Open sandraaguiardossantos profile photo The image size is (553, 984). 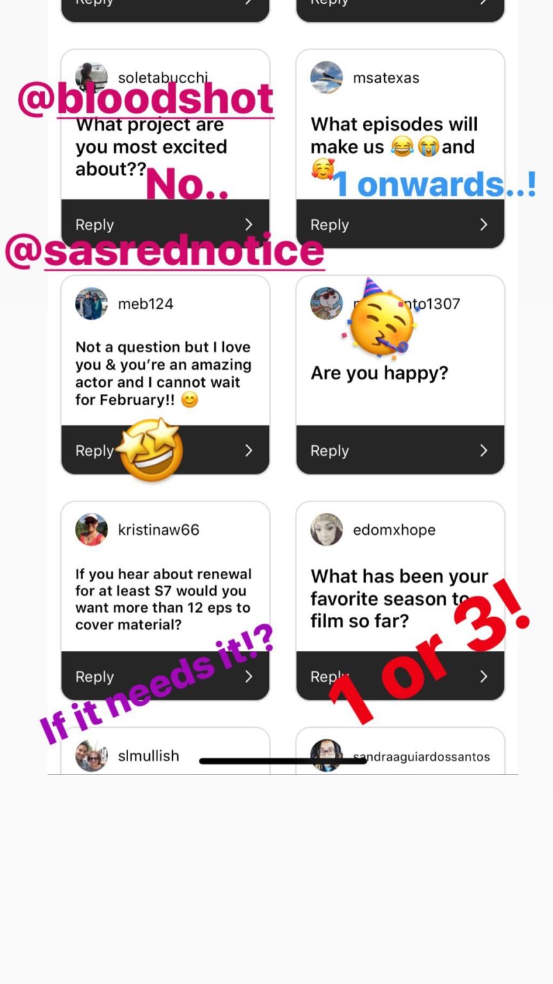click(326, 756)
